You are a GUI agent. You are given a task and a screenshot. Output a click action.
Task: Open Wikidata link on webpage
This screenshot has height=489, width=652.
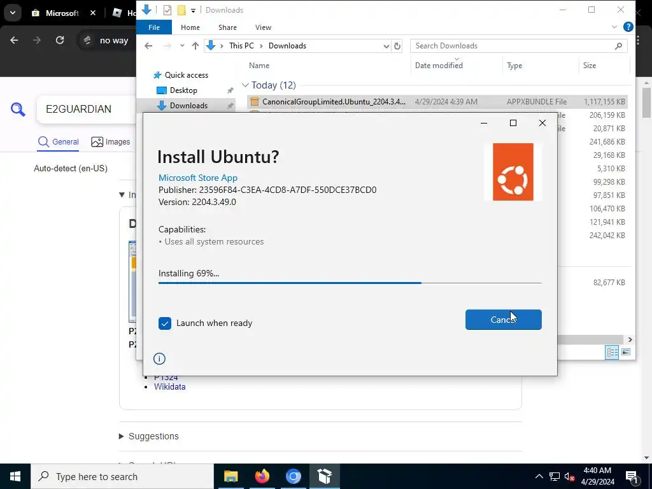tap(169, 386)
